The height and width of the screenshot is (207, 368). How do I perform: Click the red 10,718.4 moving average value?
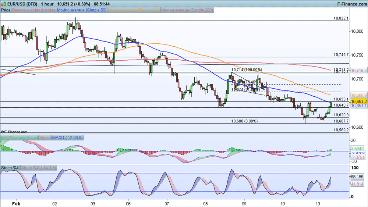tap(358, 70)
